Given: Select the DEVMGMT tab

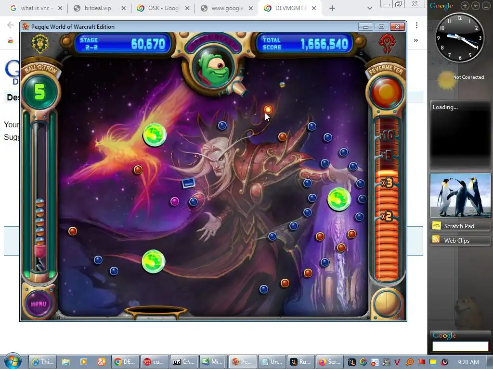Looking at the screenshot, I should click(x=290, y=8).
